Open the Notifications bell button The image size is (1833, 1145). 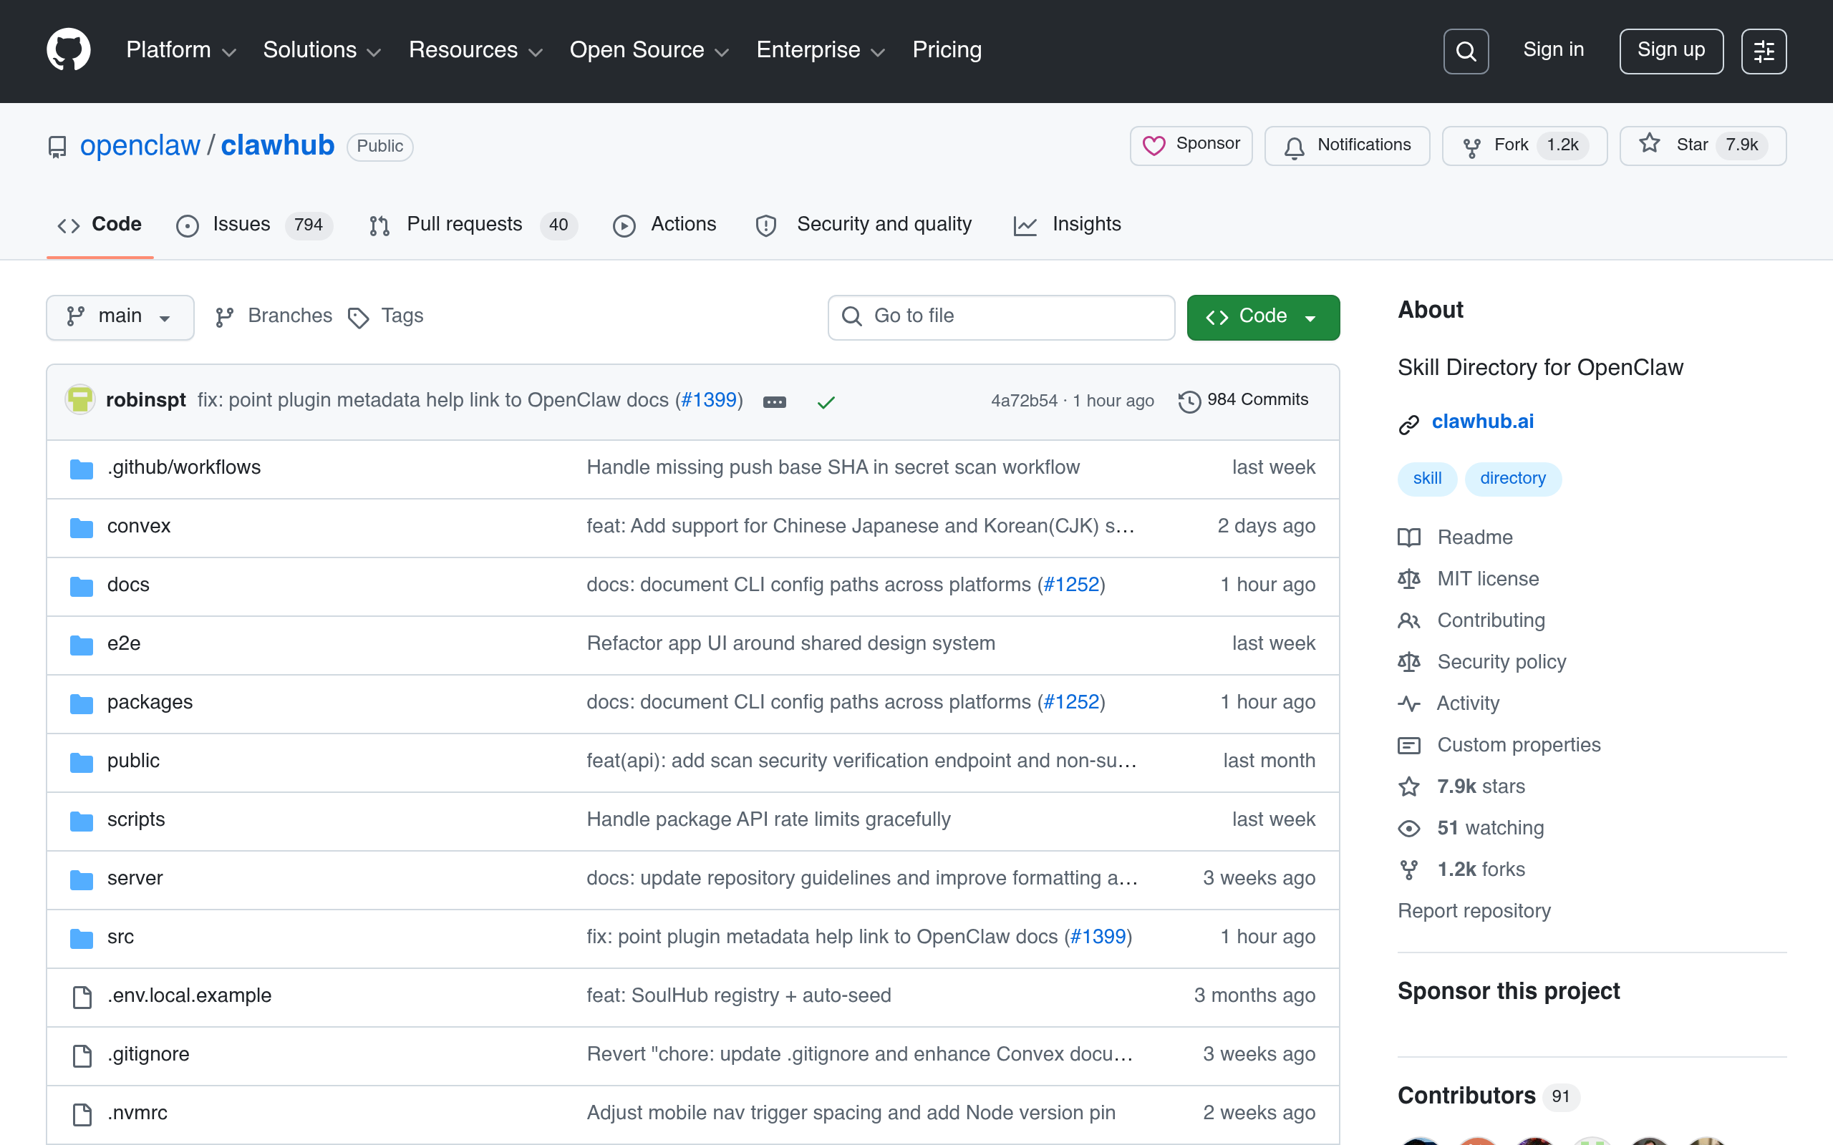pos(1347,145)
